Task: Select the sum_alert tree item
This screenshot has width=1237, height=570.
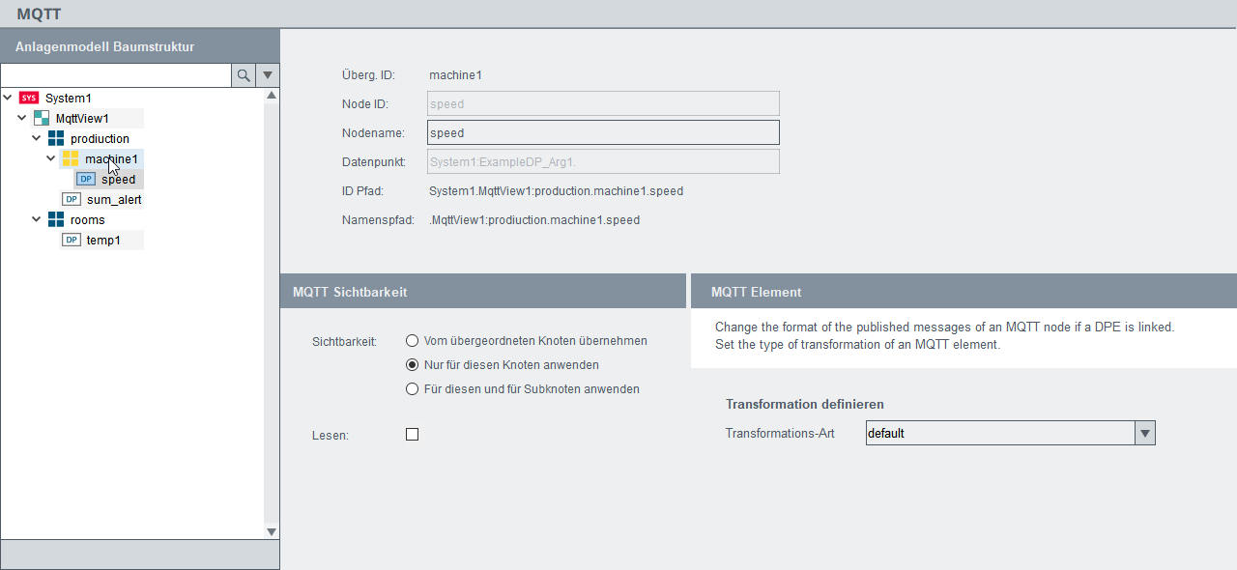Action: pos(114,199)
